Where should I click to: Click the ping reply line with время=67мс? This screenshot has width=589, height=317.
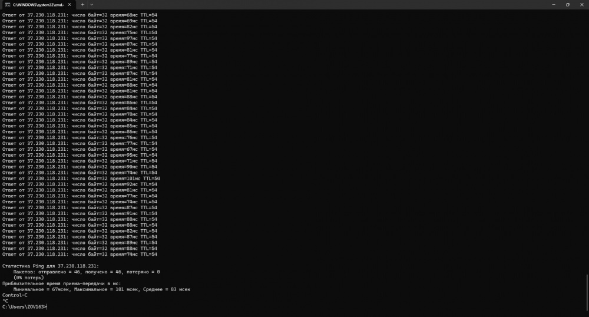(x=80, y=149)
